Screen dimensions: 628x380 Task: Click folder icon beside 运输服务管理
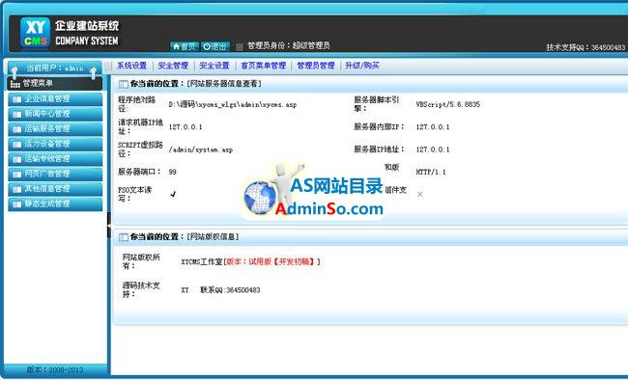click(16, 129)
